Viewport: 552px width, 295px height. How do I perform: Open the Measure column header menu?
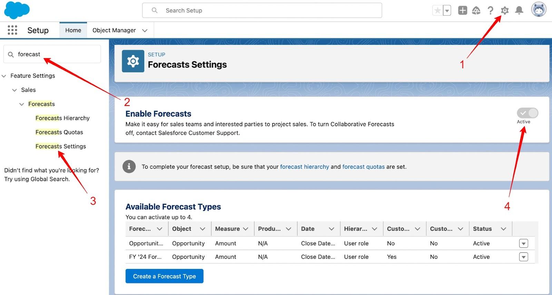(246, 229)
